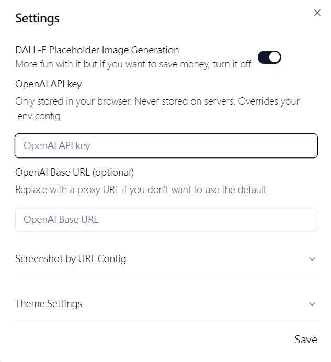Focus the OpenAI API key input field
This screenshot has height=362, width=331.
[166, 146]
